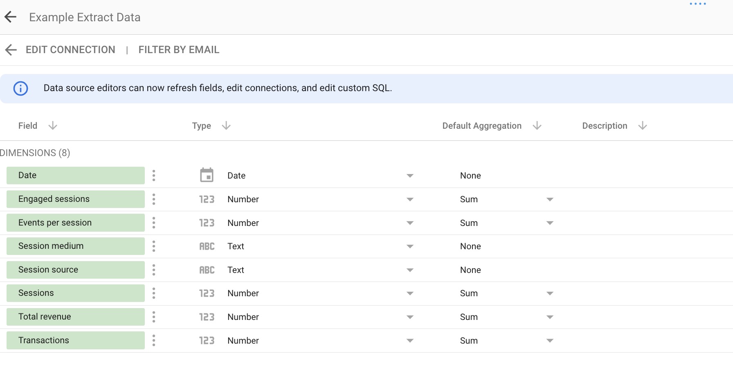The image size is (733, 380).
Task: Click the Example Extract Data title field
Action: 85,17
